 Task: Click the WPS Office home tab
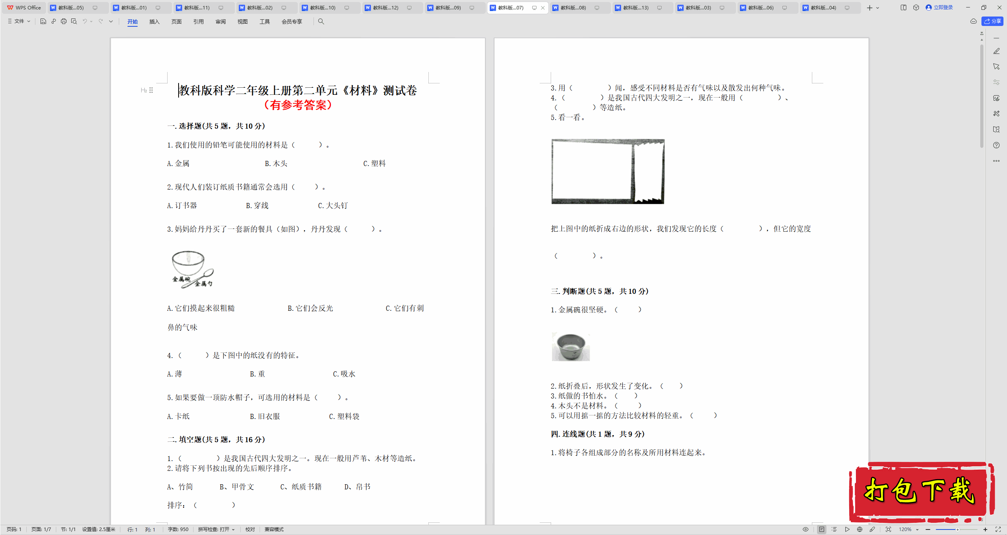point(24,8)
